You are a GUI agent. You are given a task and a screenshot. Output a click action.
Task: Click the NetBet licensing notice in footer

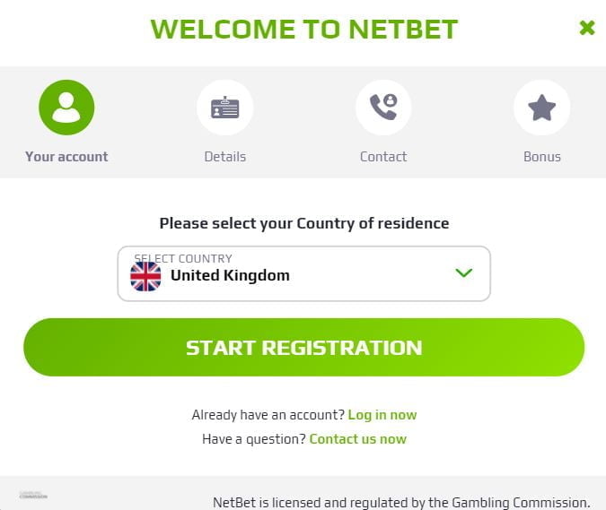tap(401, 502)
